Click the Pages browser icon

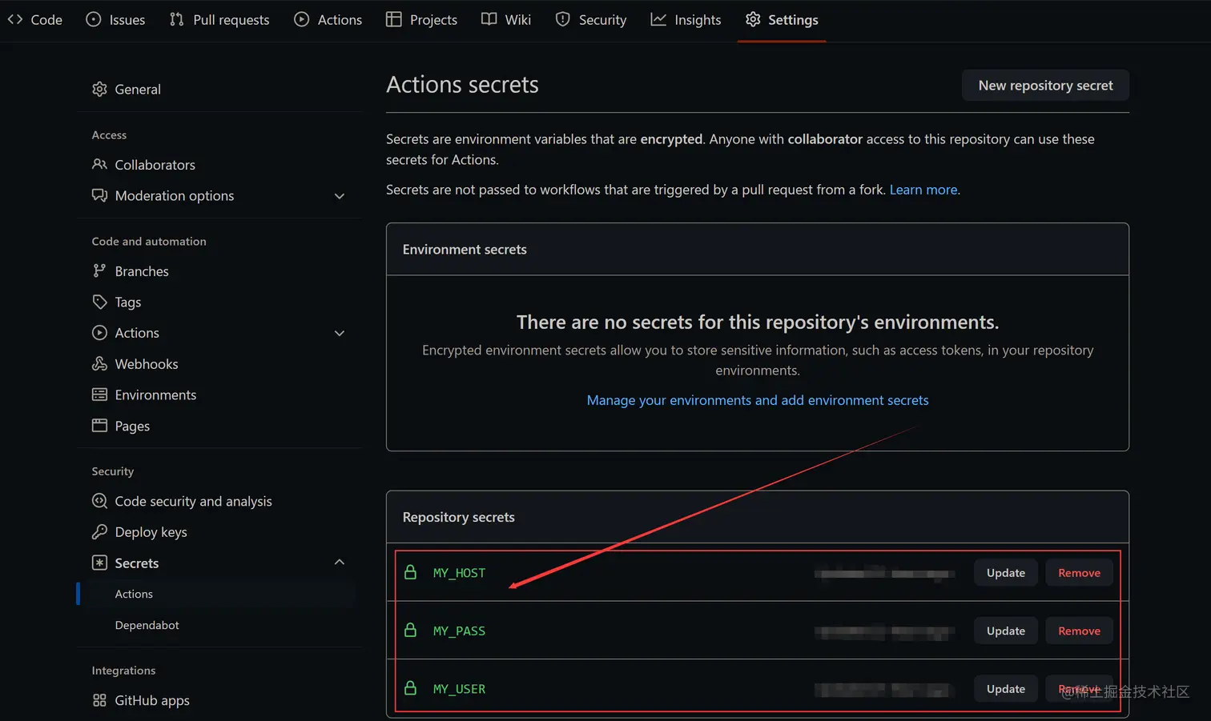(x=99, y=426)
